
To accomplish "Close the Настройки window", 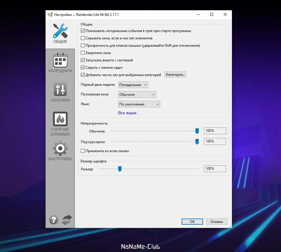I will (x=225, y=14).
